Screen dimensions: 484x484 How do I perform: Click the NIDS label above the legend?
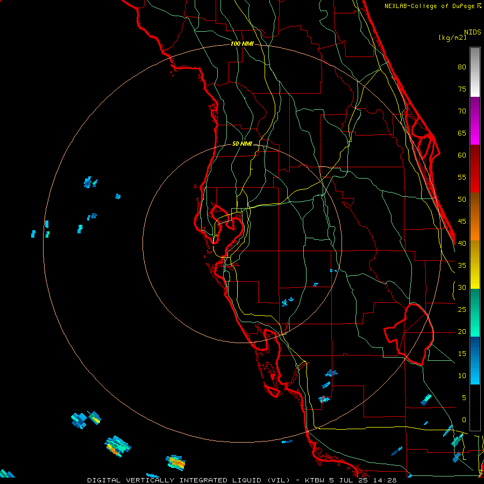[473, 32]
